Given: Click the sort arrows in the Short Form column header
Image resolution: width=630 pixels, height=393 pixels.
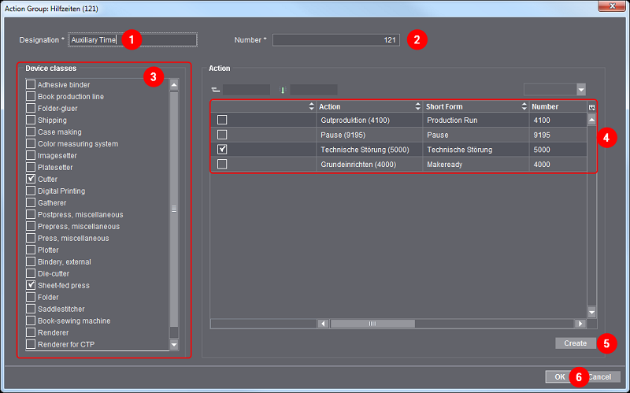Looking at the screenshot, I should click(524, 106).
